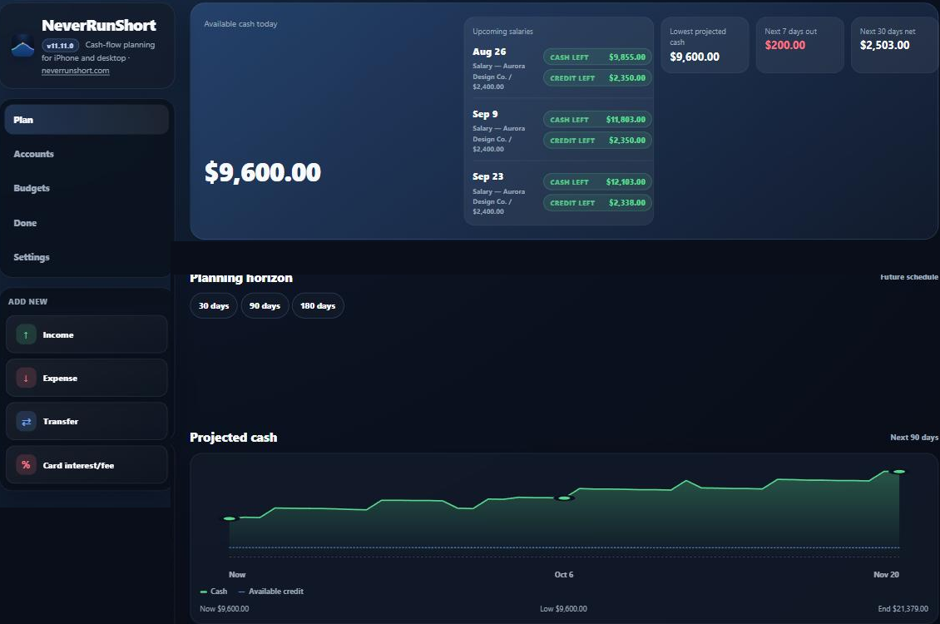Go to the Budgets section
This screenshot has height=624, width=940.
(x=87, y=188)
